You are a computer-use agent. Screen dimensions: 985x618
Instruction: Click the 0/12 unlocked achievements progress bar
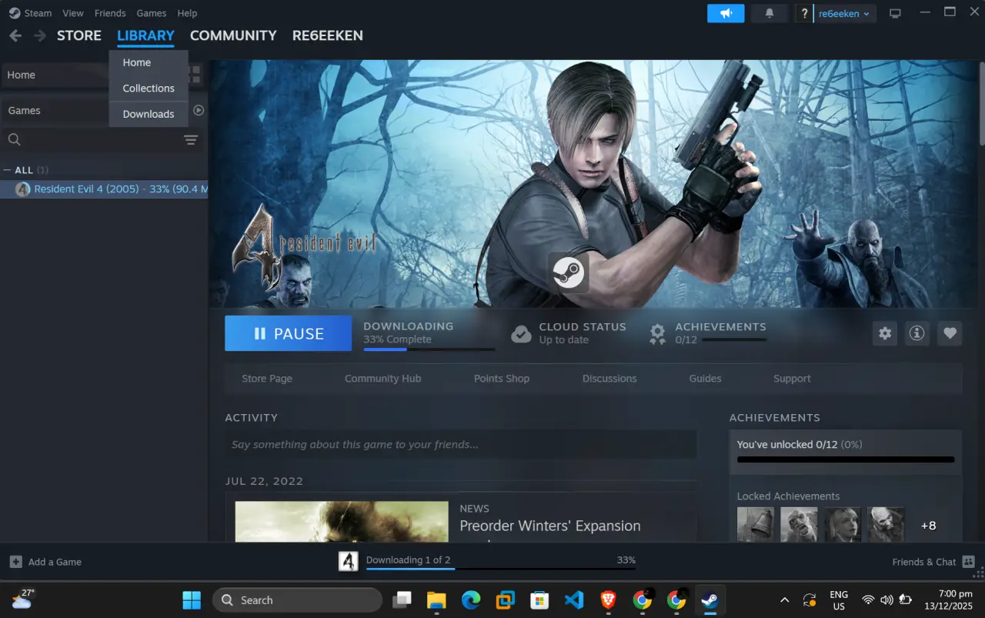846,459
